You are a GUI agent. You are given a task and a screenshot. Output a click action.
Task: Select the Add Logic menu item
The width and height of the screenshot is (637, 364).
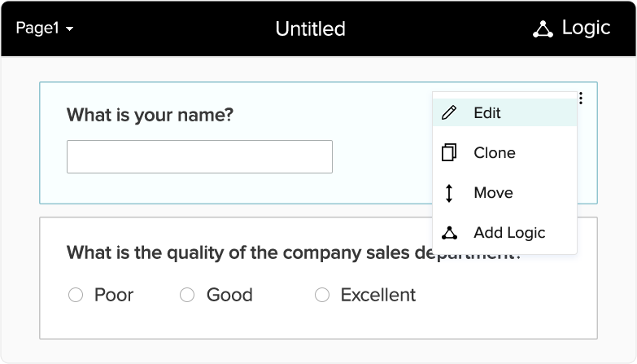click(509, 233)
